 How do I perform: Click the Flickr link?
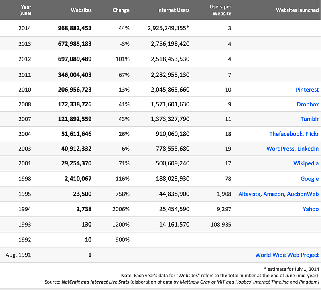click(312, 134)
